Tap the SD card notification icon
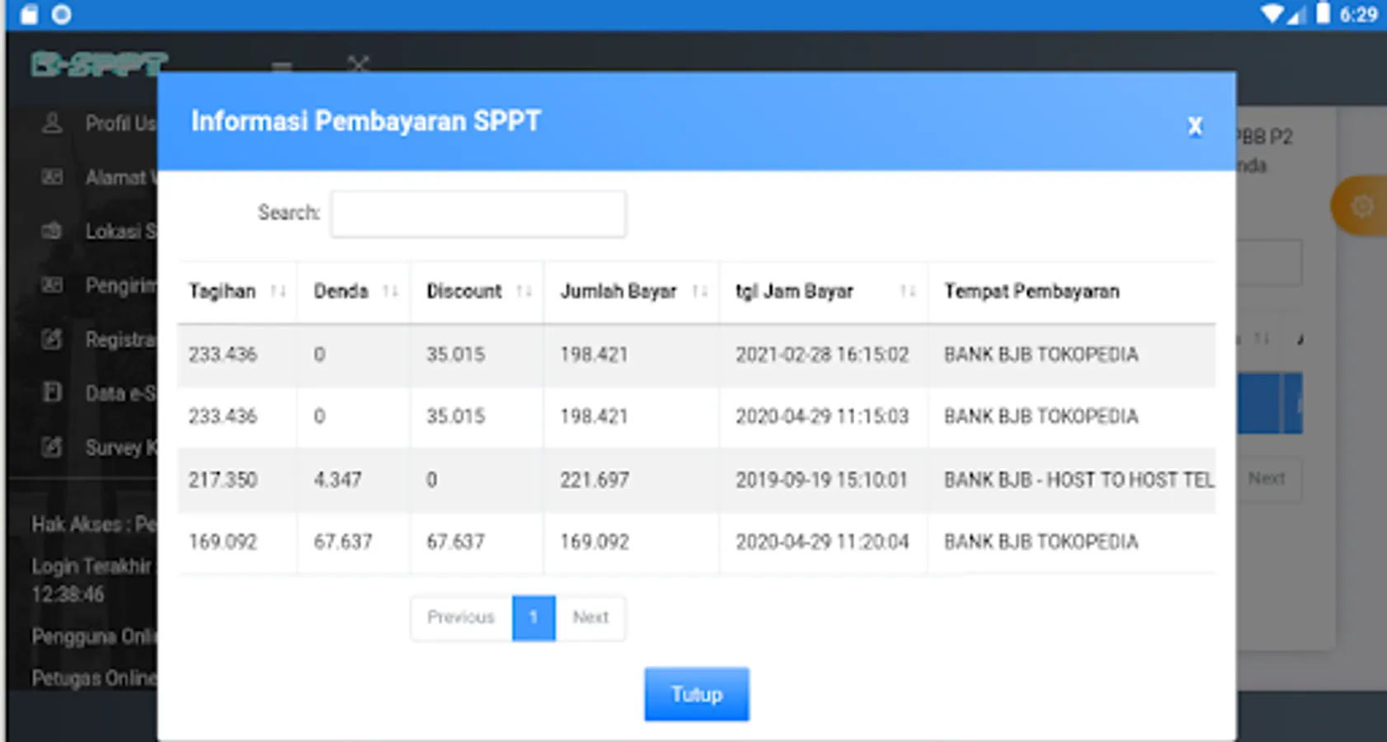 point(29,14)
